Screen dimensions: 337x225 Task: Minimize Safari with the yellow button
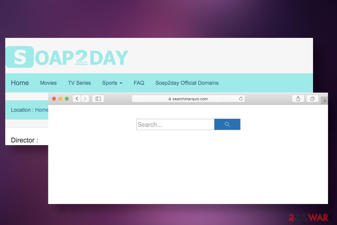[x=60, y=99]
